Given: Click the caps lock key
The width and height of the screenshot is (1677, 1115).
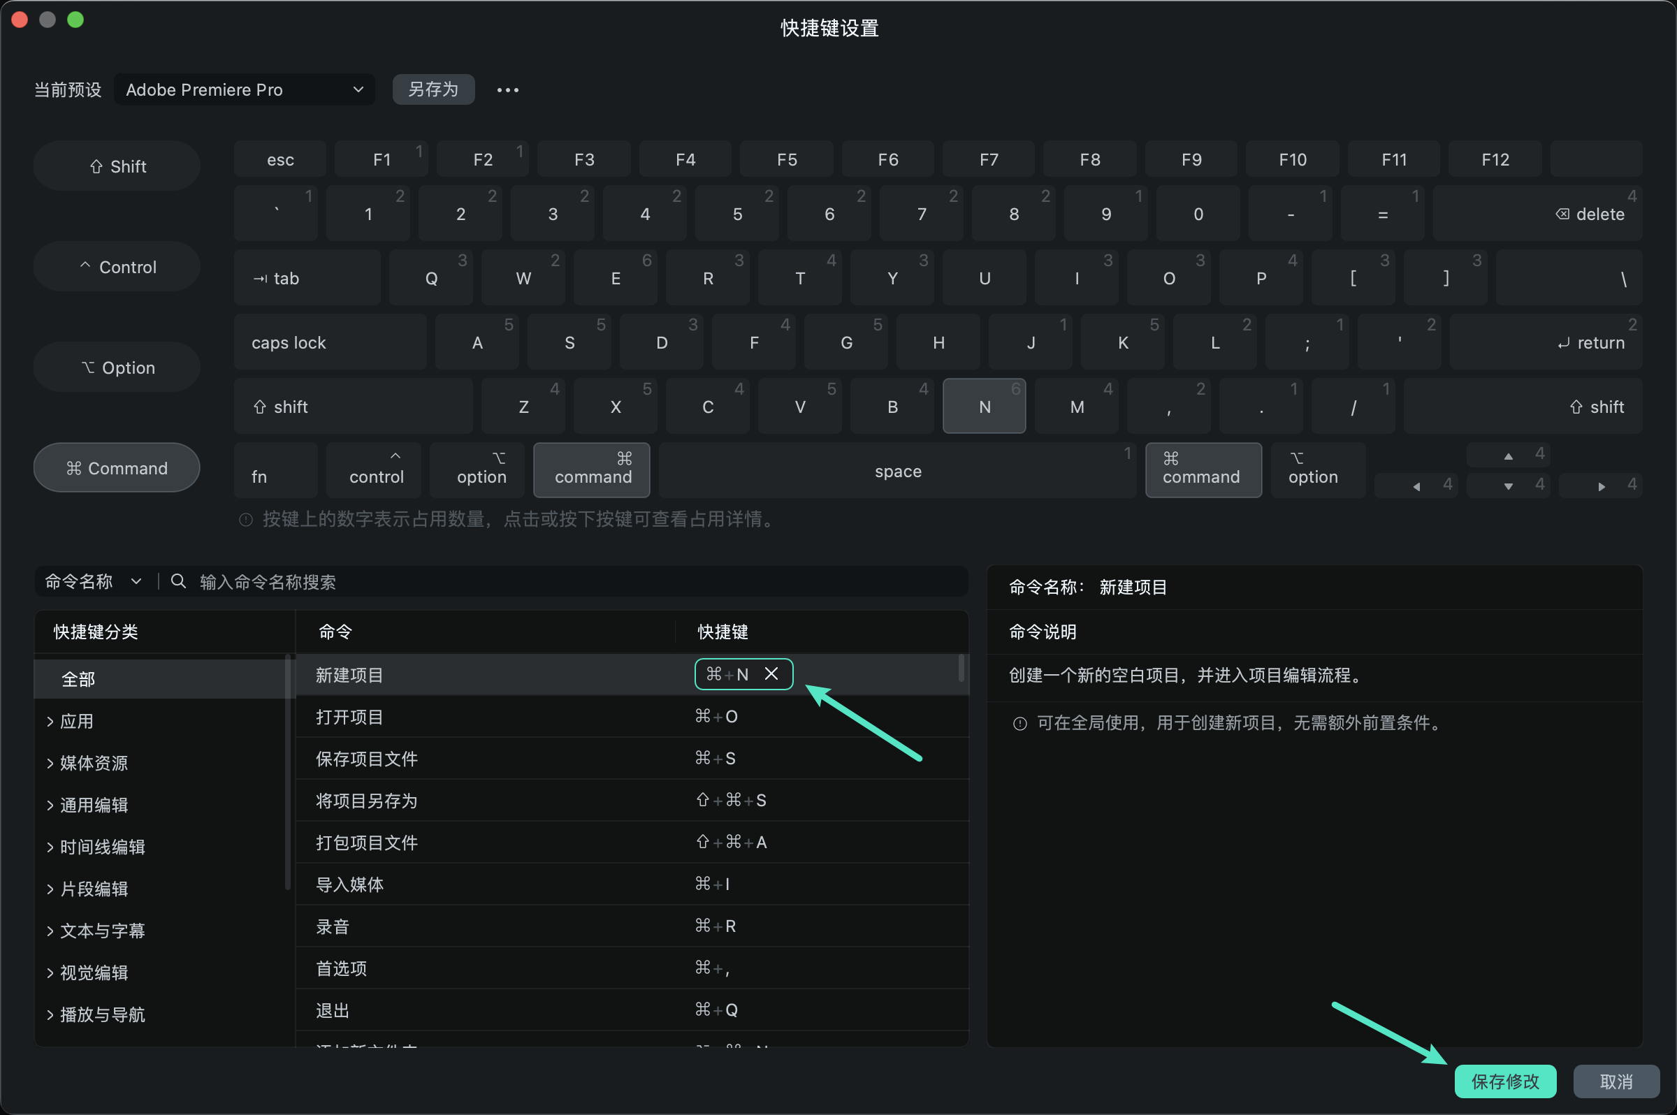Looking at the screenshot, I should coord(330,342).
